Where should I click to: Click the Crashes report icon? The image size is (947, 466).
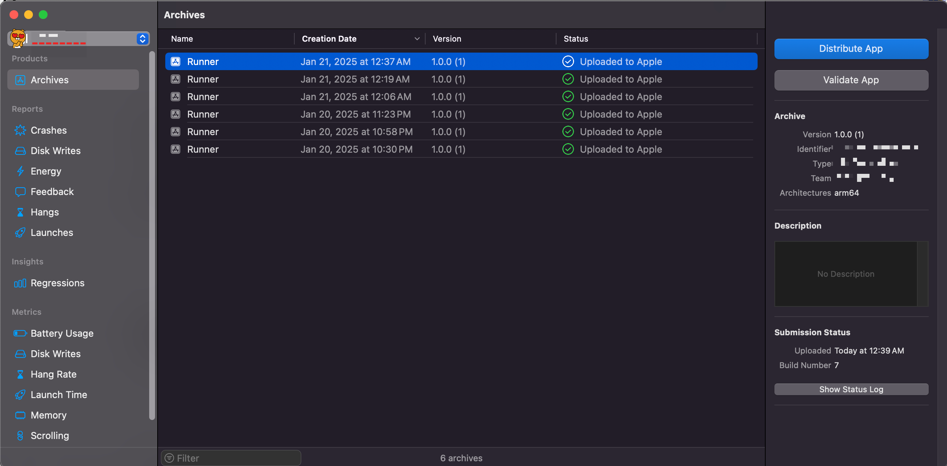[x=20, y=130]
